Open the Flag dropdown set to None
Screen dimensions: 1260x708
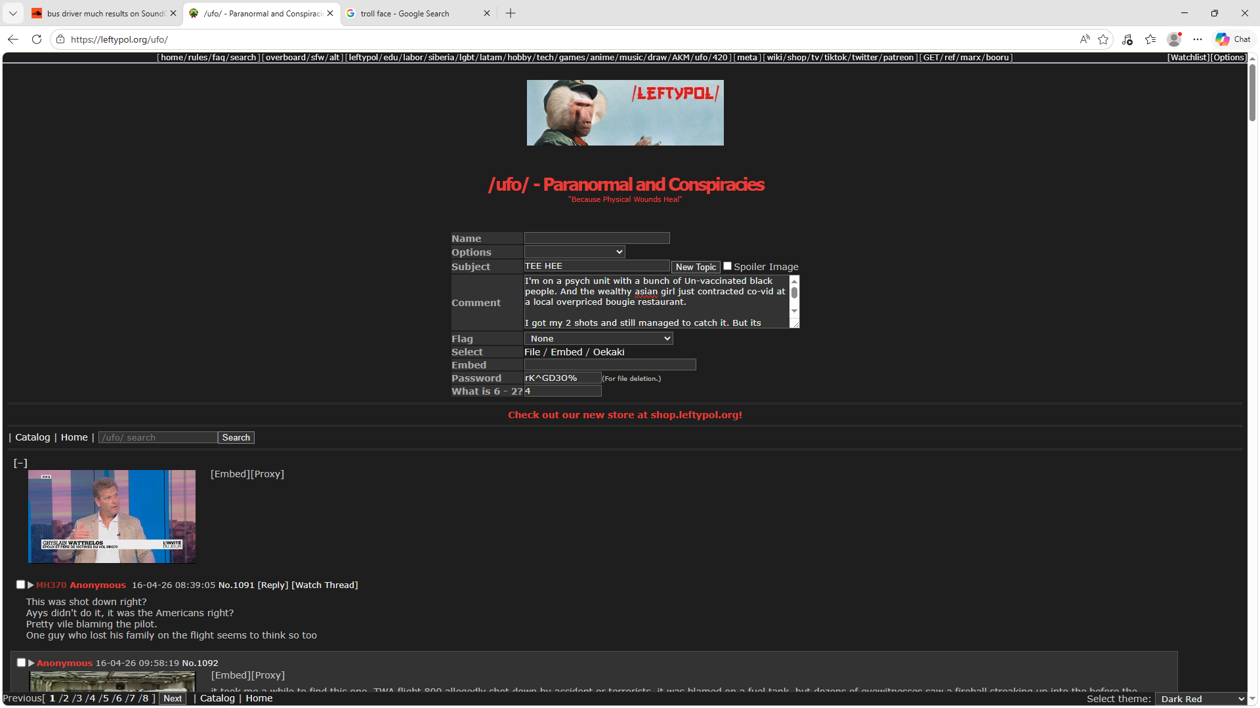coord(598,338)
